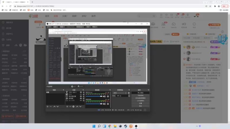230x129 pixels.
Task: Open the 场景集合(S) menu in OBS
Action: tap(80, 27)
